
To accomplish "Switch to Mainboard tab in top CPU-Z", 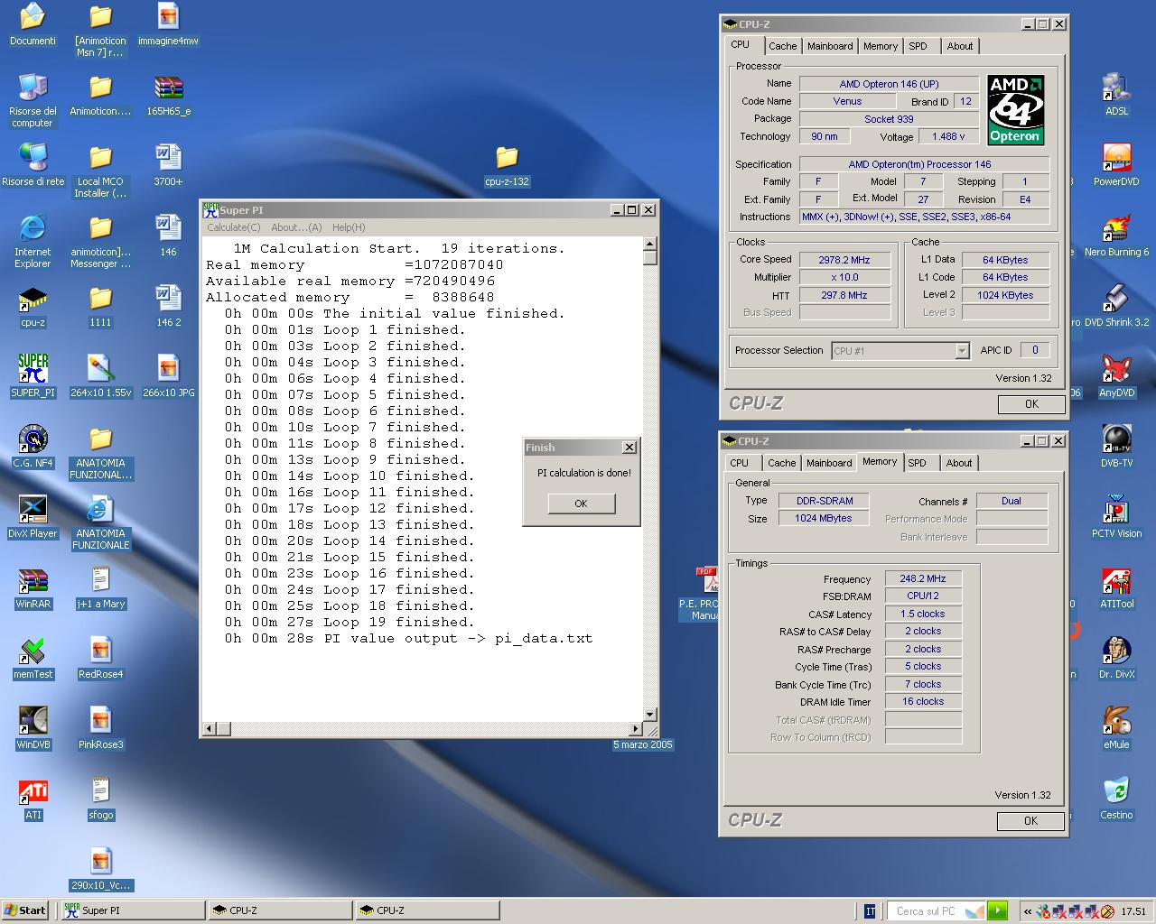I will click(x=830, y=46).
